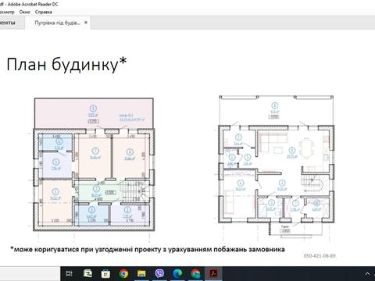This screenshot has width=375, height=281.
Task: Open Task View on the taskbar
Action: pyautogui.click(x=70, y=273)
